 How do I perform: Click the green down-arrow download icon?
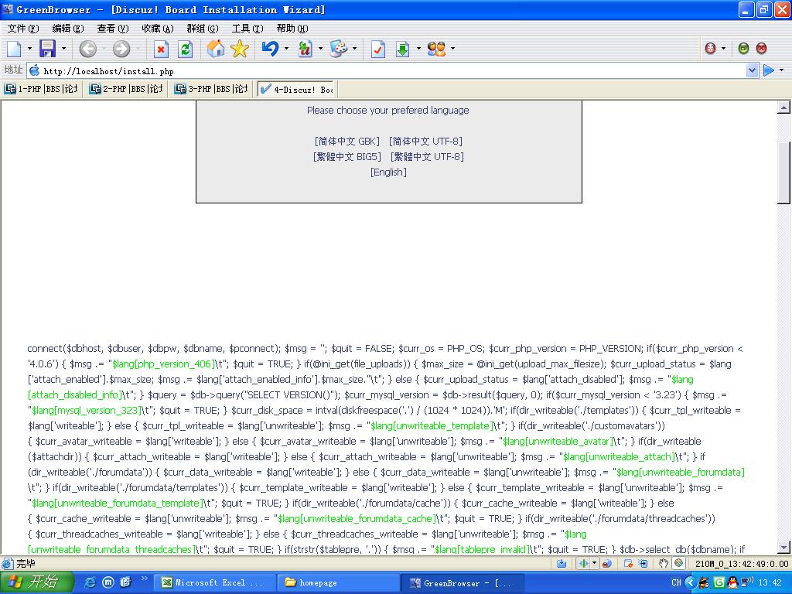pos(402,49)
